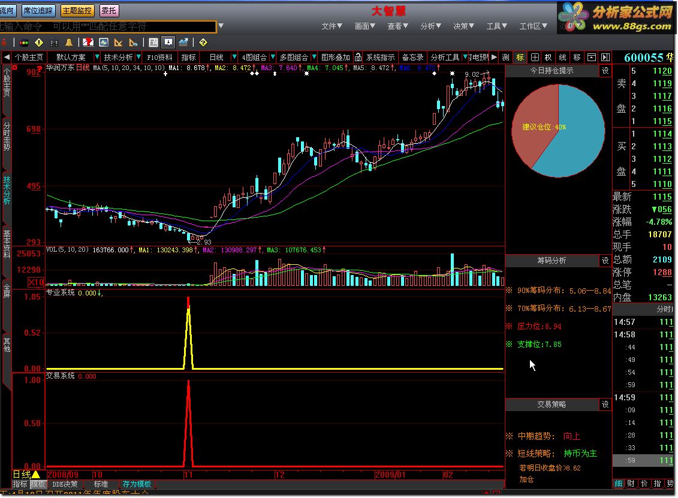678x498 pixels.
Task: Open 设 settings for 今日持仓提示
Action: (605, 71)
